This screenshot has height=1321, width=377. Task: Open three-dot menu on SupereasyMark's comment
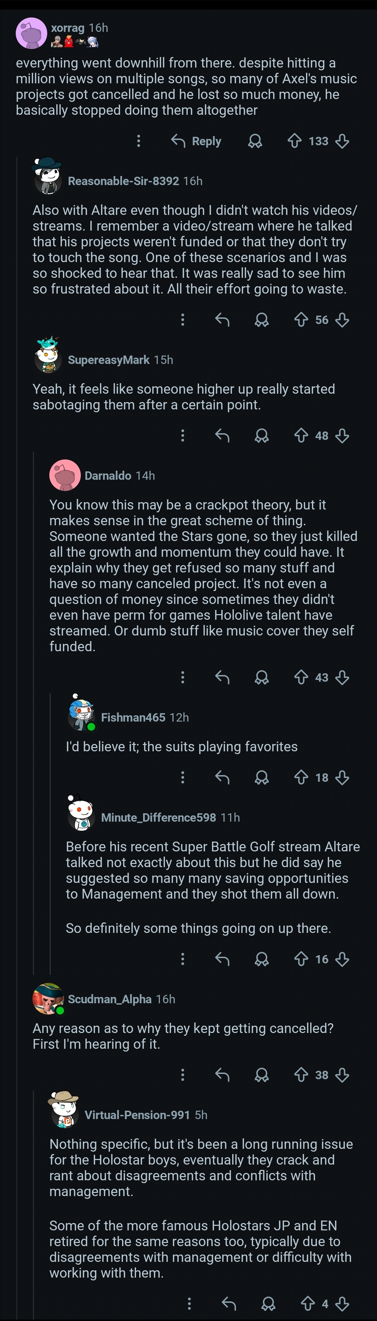click(183, 436)
